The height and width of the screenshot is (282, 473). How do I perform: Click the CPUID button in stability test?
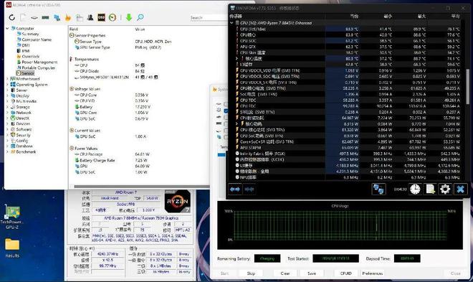click(x=345, y=273)
